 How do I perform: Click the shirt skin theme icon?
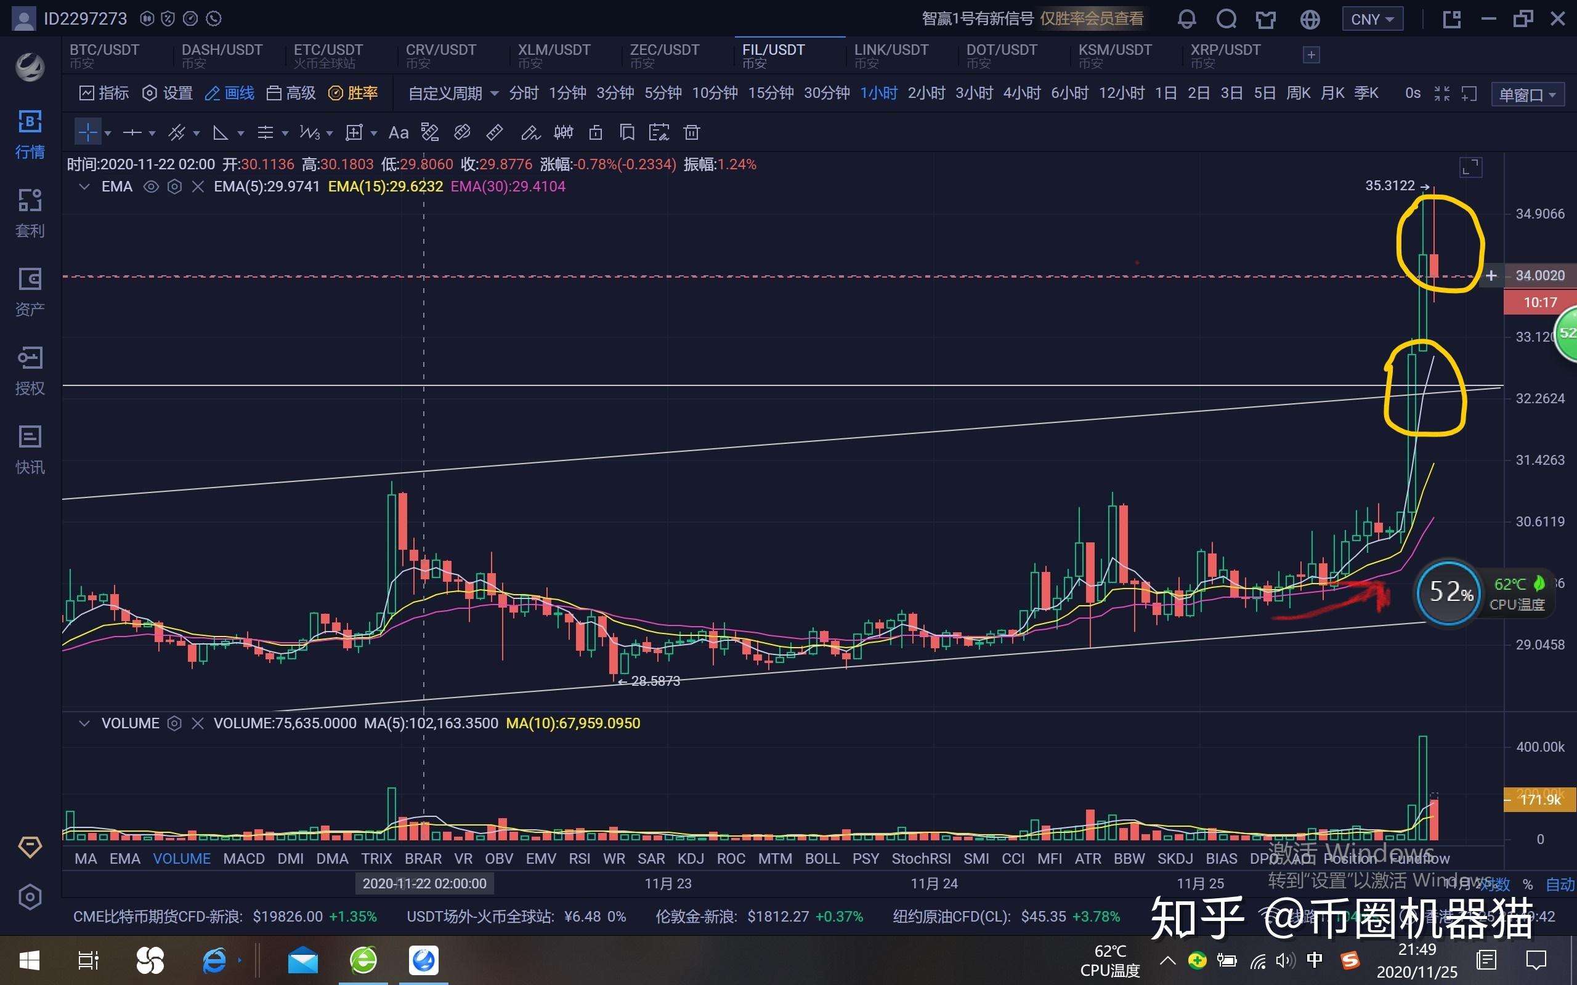(x=1265, y=19)
